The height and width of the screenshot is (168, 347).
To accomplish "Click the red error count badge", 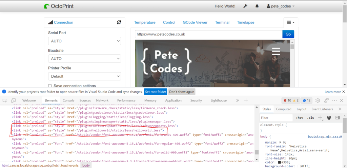I will coord(287,100).
